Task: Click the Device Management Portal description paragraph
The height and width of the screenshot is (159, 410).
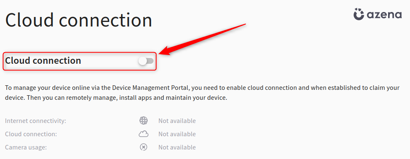Action: point(202,93)
